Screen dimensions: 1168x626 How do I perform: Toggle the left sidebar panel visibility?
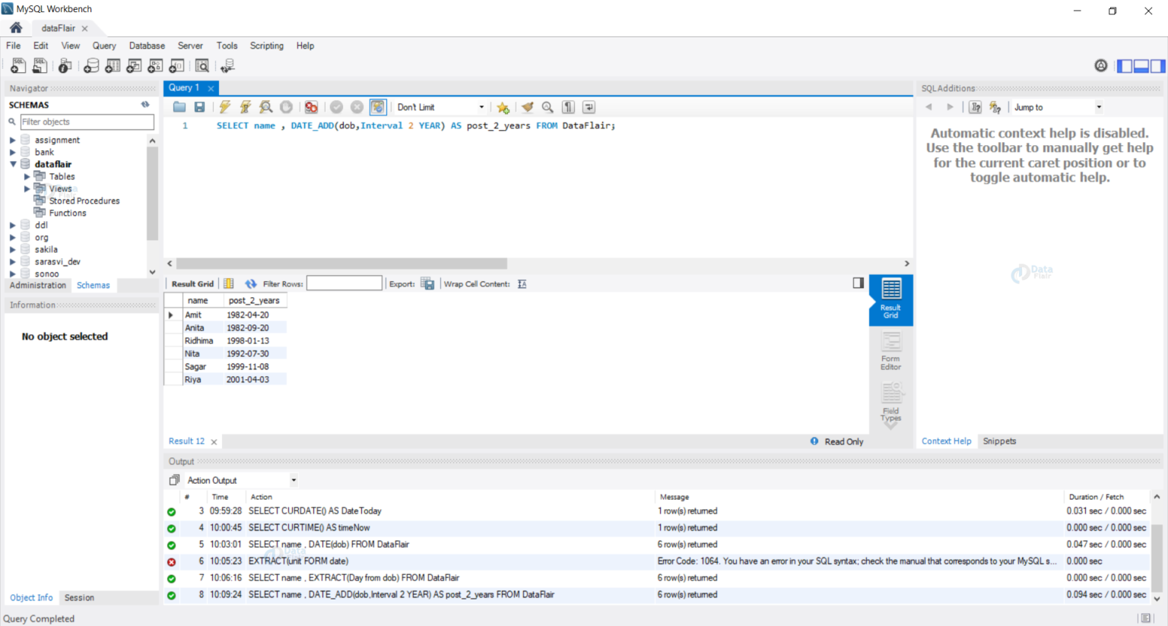(1125, 66)
